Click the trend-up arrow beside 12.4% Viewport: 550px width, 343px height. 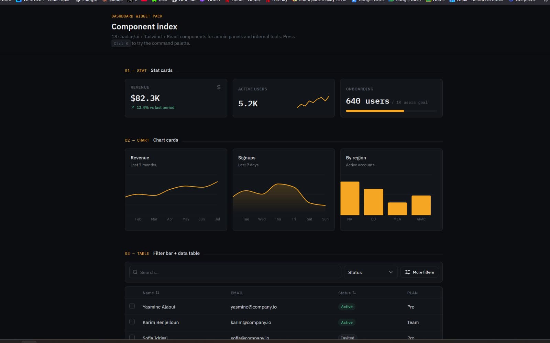click(133, 107)
